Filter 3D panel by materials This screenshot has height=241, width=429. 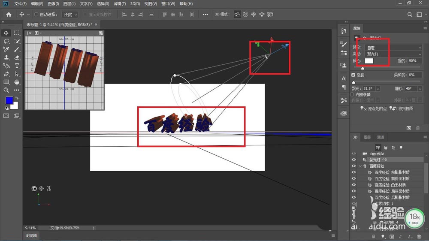tap(393, 148)
